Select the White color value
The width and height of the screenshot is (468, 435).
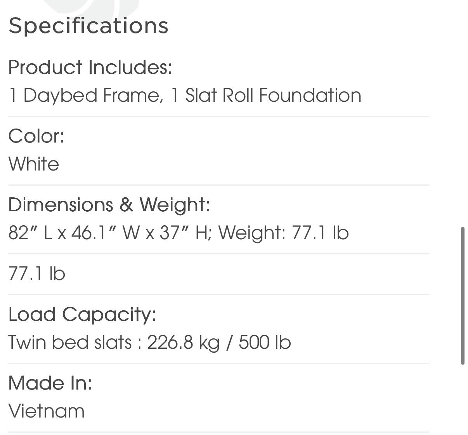(x=34, y=164)
